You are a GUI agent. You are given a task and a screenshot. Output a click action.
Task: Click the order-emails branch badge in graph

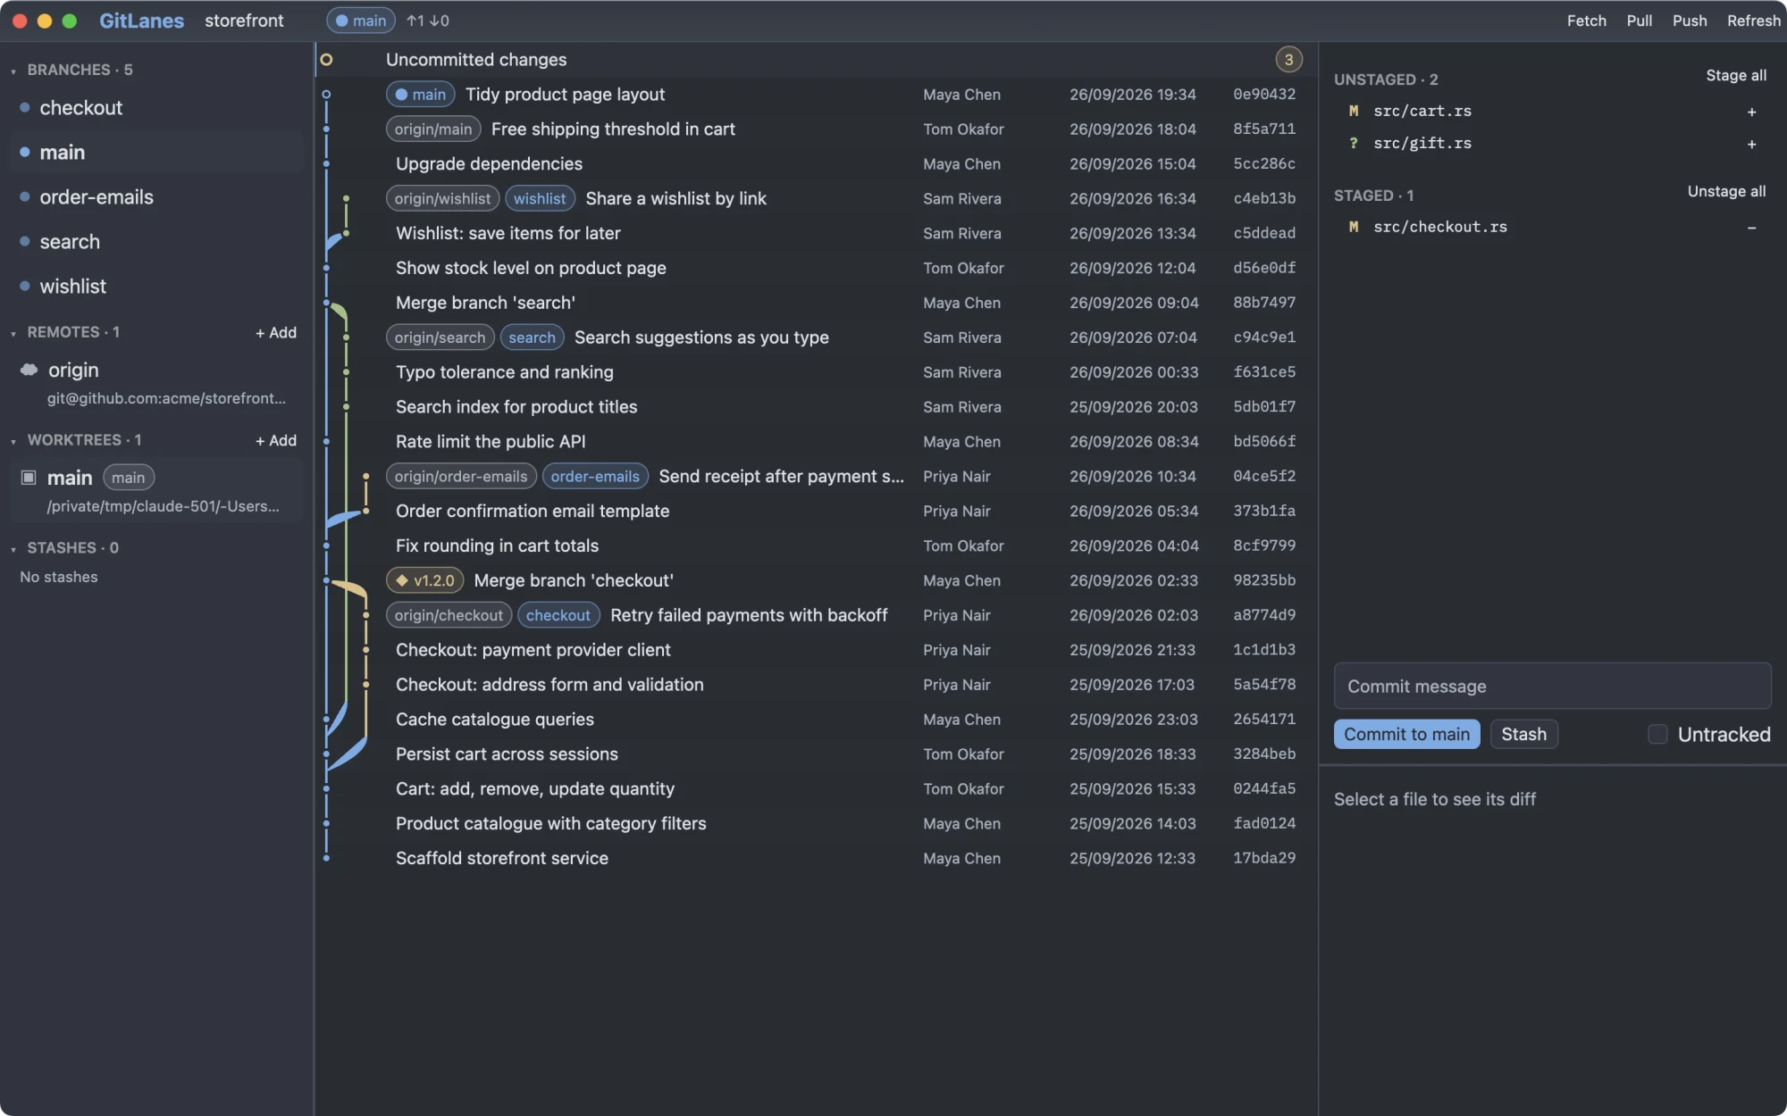pyautogui.click(x=595, y=477)
